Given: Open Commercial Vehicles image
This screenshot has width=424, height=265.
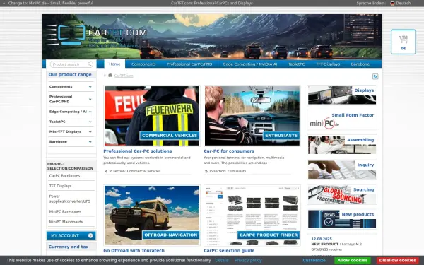Looking at the screenshot, I should pos(152,116).
